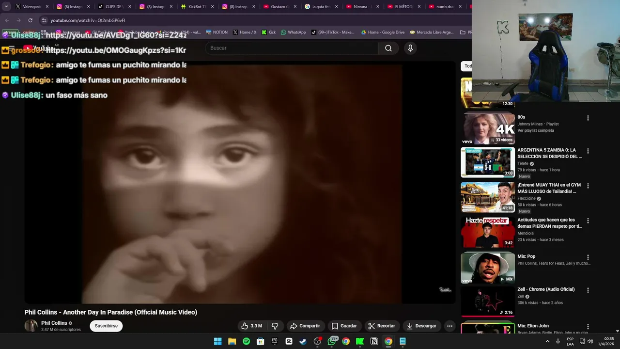Open the Hazte respetar video thumbnail
Screen dimensions: 620x349
point(488,232)
